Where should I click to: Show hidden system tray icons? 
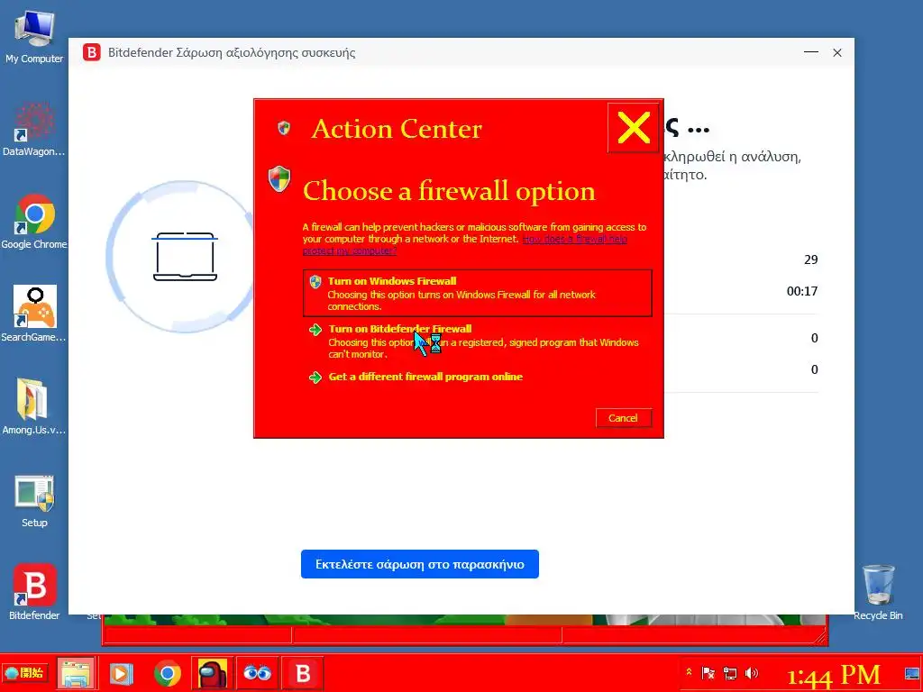[x=689, y=672]
